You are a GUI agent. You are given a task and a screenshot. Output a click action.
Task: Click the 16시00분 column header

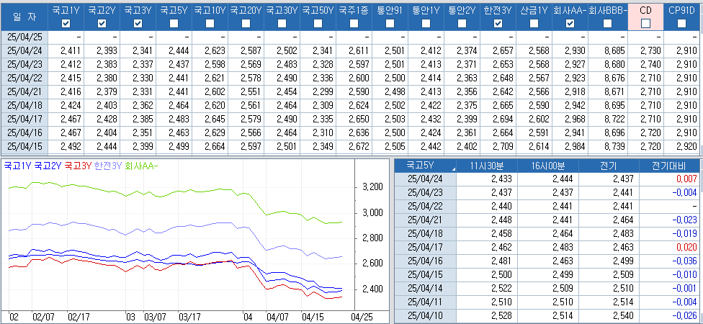coord(549,166)
